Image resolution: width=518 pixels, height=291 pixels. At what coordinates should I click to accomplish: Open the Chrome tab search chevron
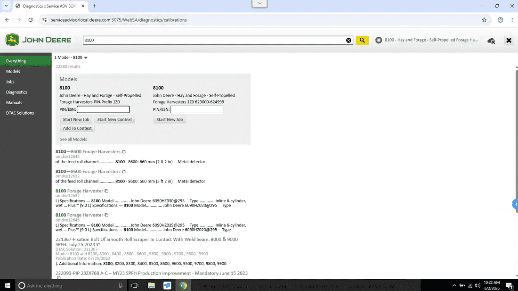[x=6, y=6]
